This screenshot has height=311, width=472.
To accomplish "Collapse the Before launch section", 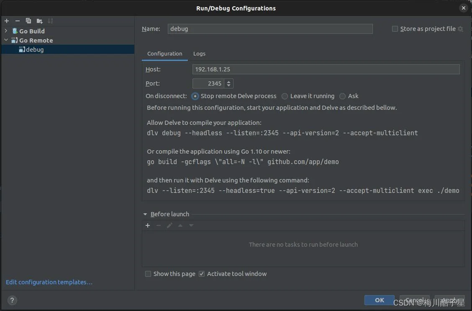I will pyautogui.click(x=145, y=214).
